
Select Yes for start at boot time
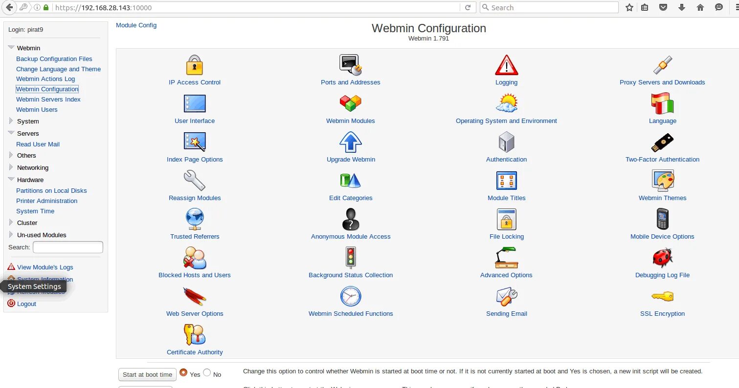pyautogui.click(x=183, y=372)
